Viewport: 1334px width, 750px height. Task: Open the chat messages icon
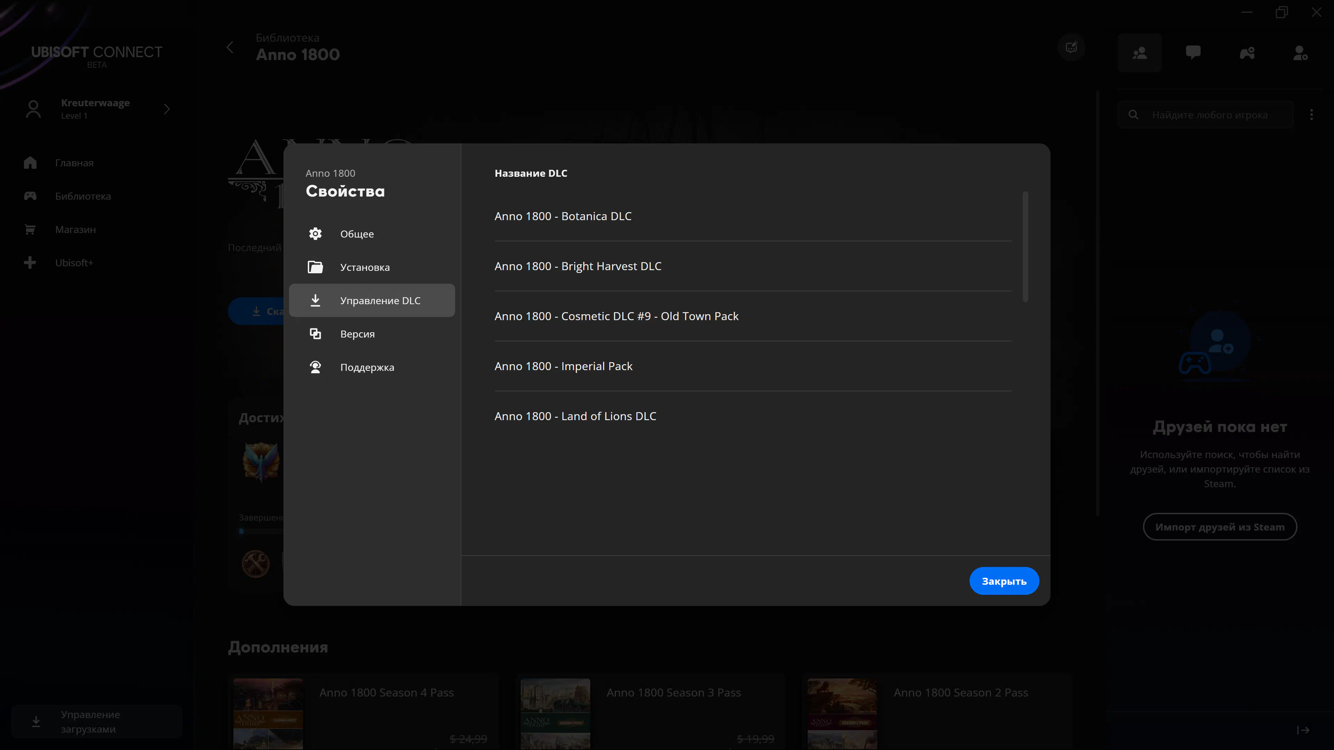tap(1193, 53)
